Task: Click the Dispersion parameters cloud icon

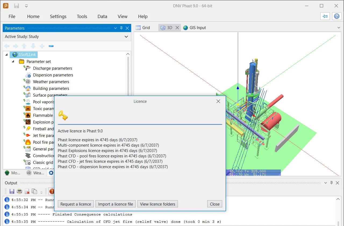Action: coord(28,75)
